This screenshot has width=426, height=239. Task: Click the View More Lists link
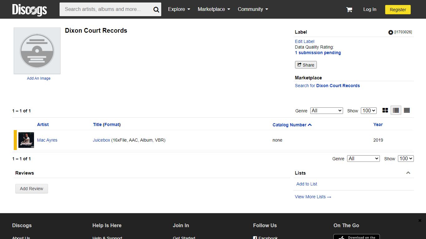[x=313, y=197]
